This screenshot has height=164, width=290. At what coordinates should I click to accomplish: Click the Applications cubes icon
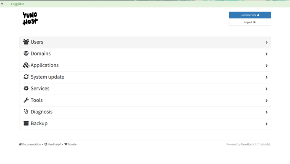point(26,65)
